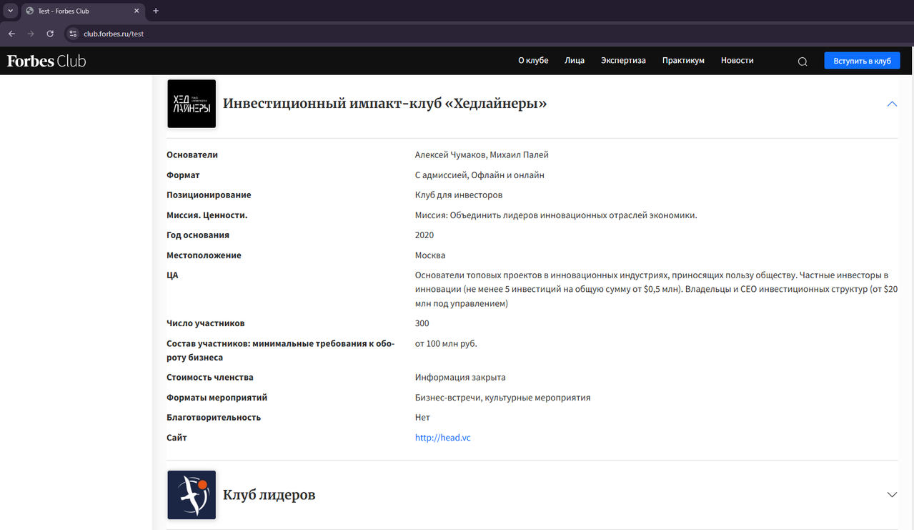Click the Миссия. Ценности. label

click(207, 215)
